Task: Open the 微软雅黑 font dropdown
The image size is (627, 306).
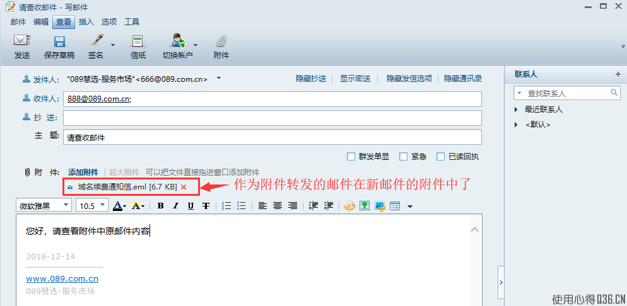Action: coord(44,205)
